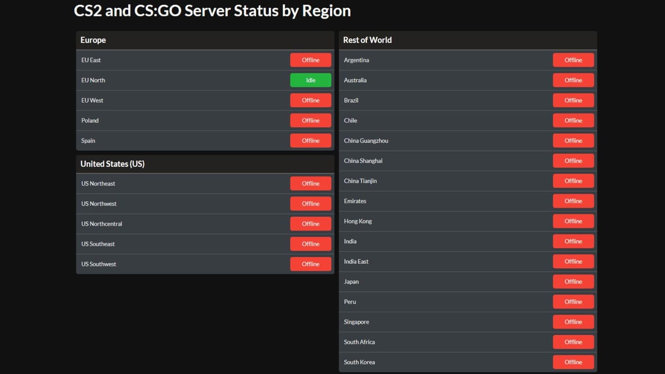Select the Brazil row label
665x374 pixels.
tap(351, 100)
